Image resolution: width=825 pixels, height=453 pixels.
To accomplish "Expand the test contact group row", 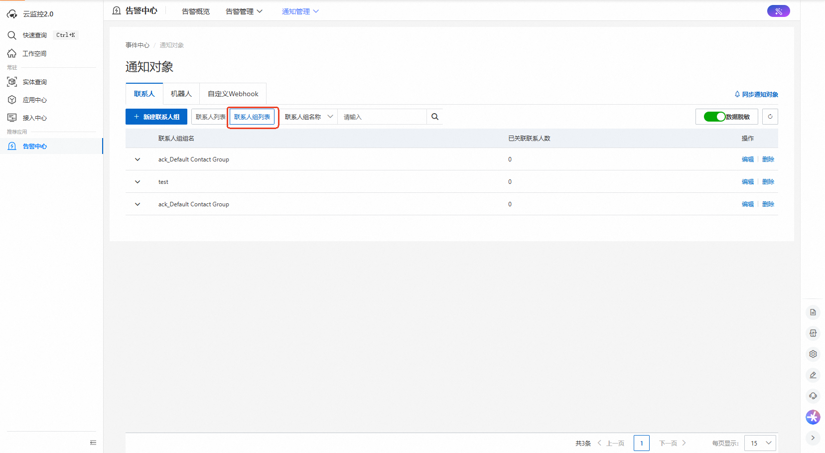I will (137, 182).
